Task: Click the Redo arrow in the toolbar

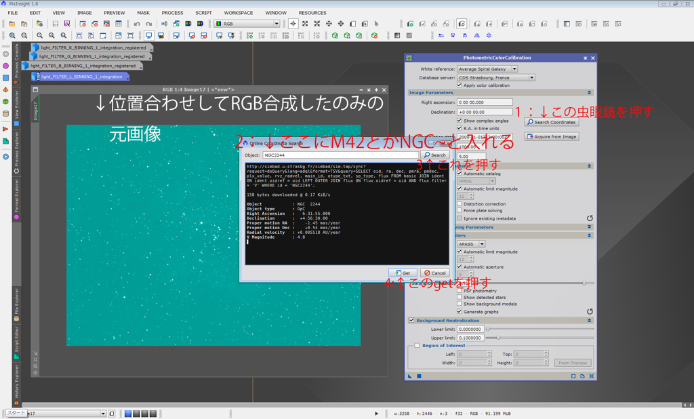Action: (x=149, y=24)
